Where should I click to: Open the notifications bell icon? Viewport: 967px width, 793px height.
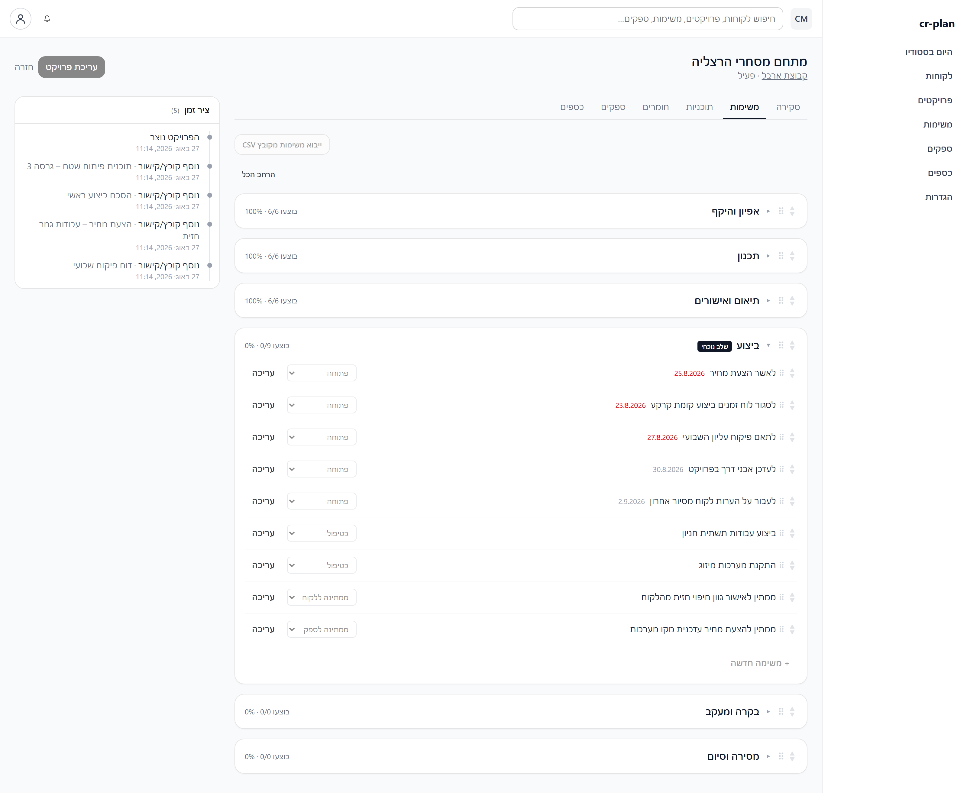(x=47, y=19)
